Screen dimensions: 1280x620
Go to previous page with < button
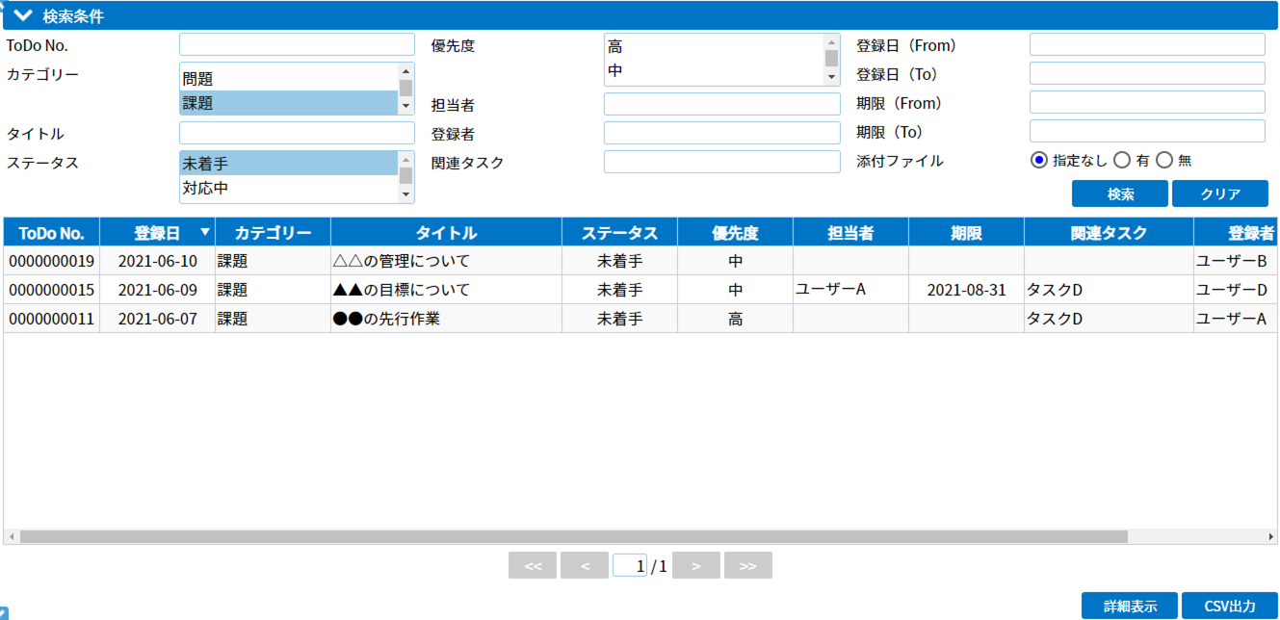(x=585, y=566)
